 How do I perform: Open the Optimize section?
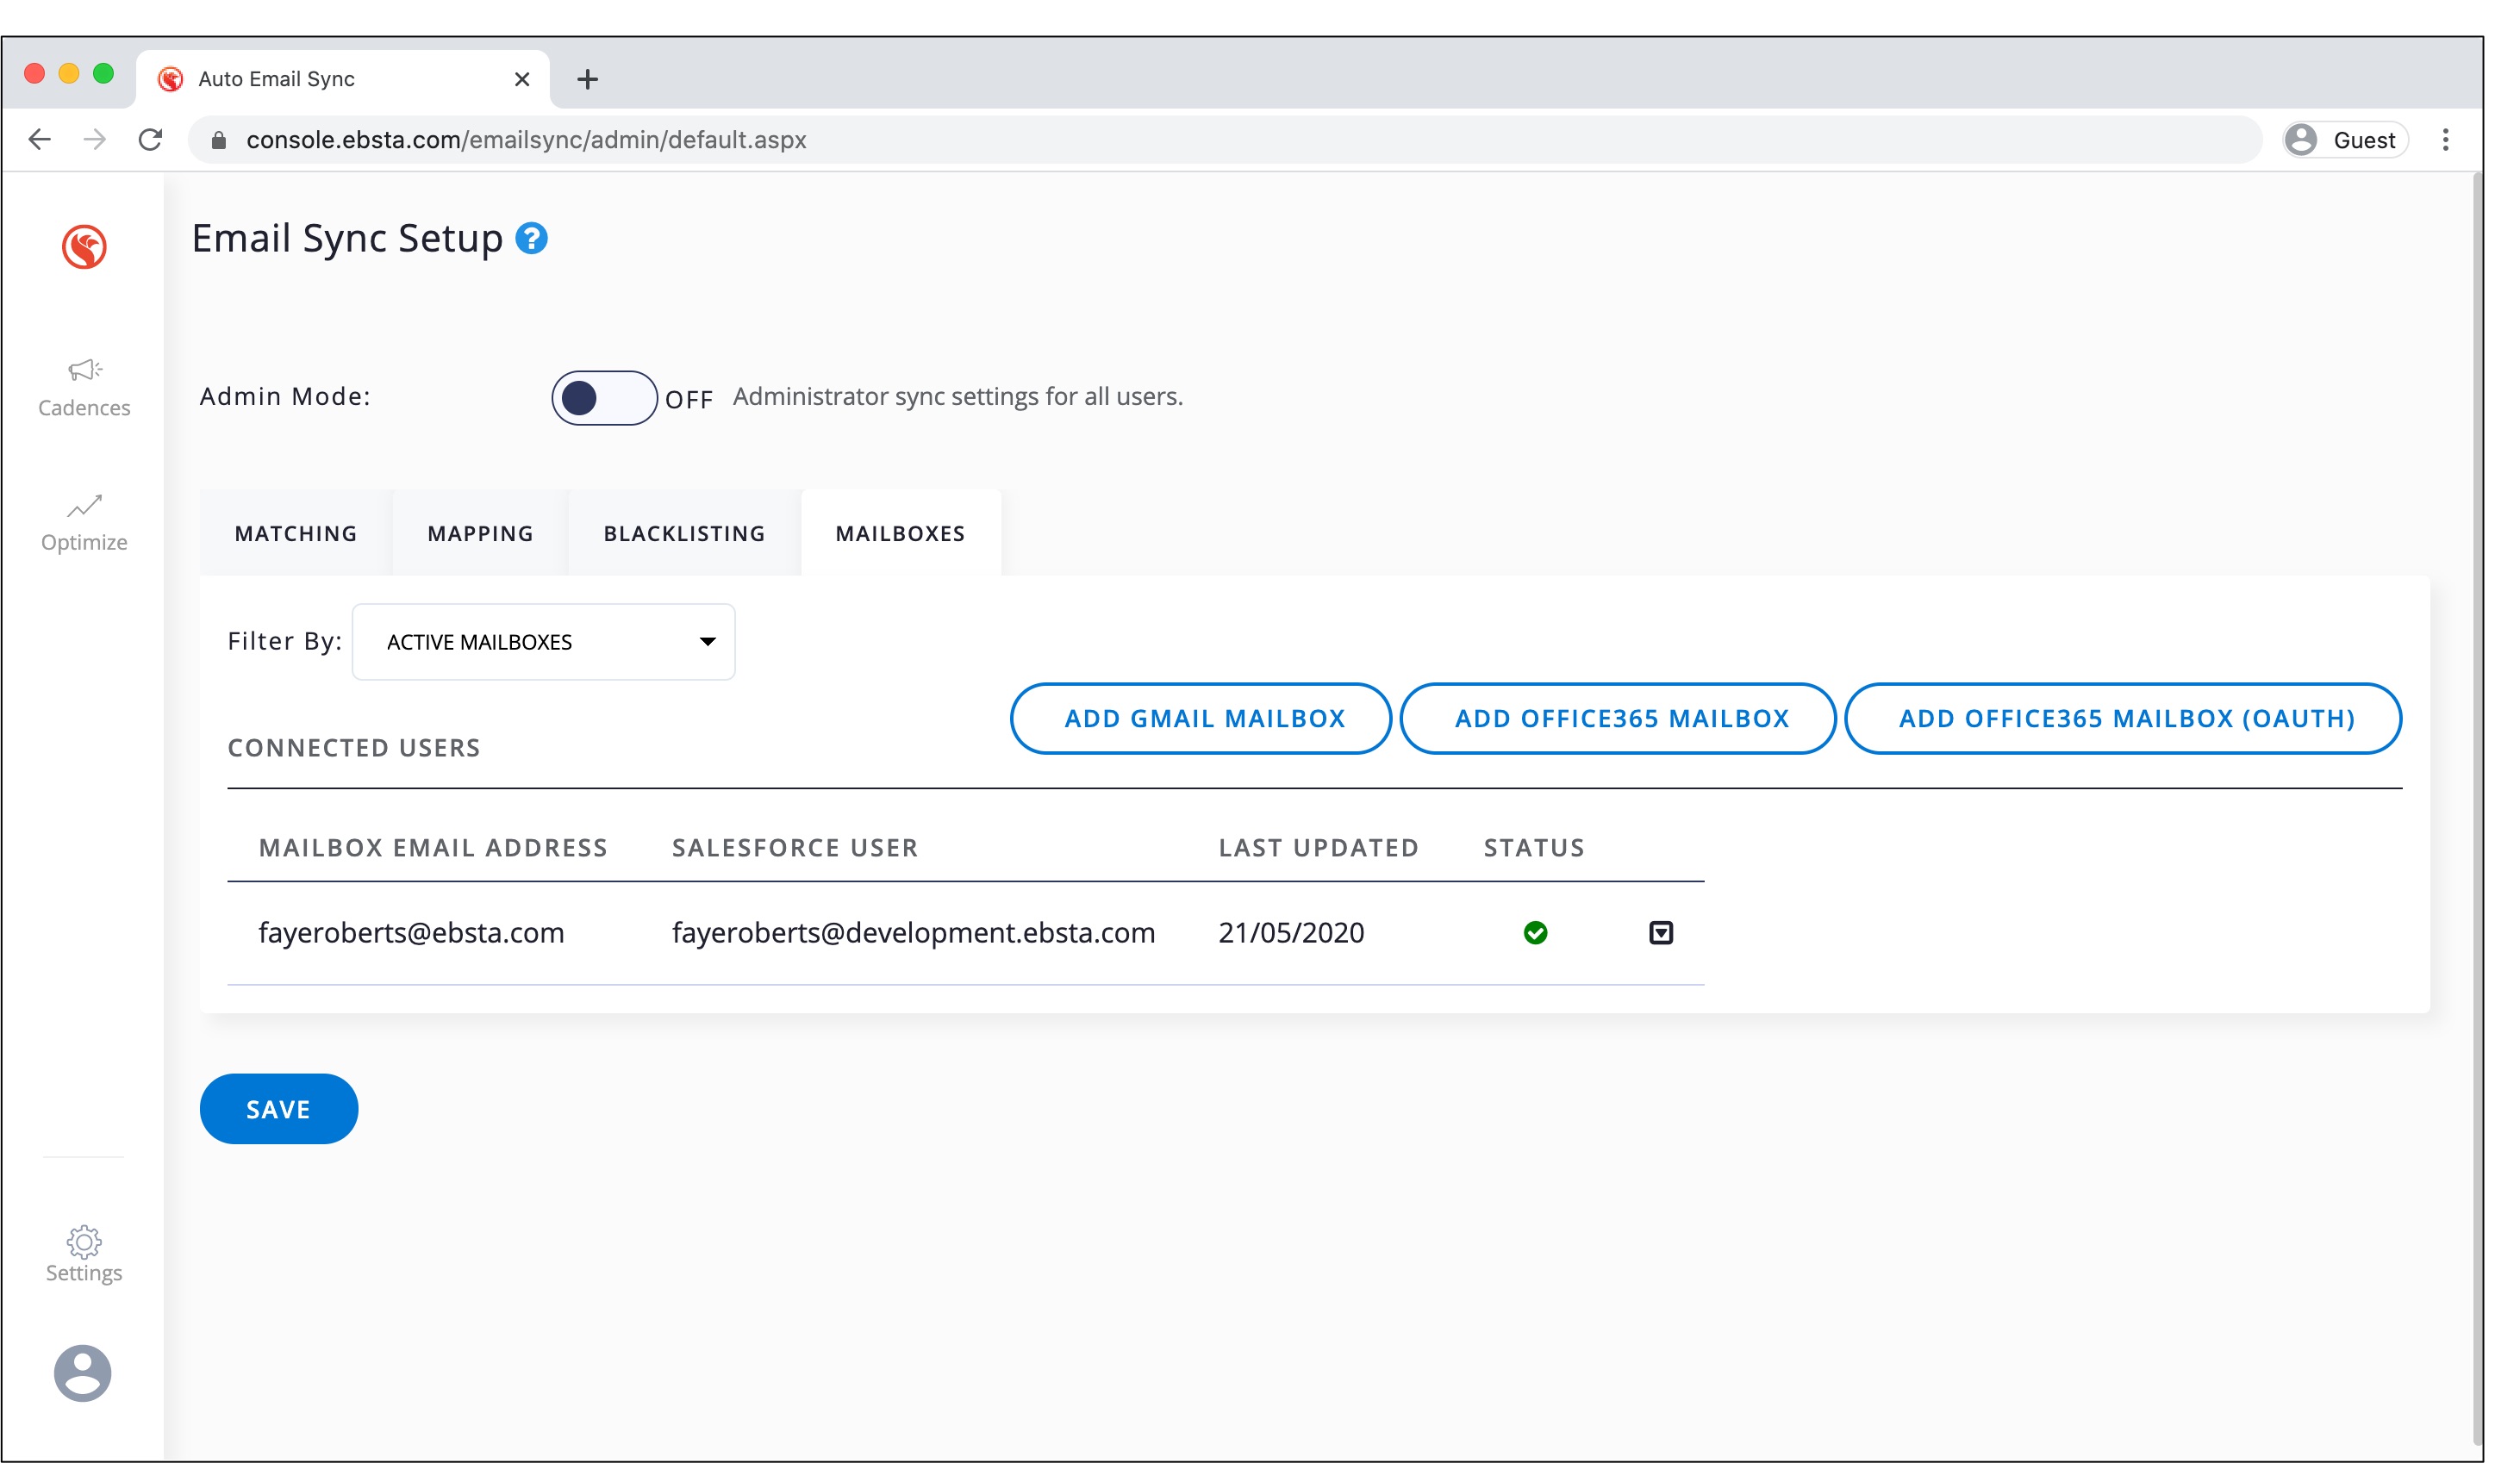click(84, 521)
